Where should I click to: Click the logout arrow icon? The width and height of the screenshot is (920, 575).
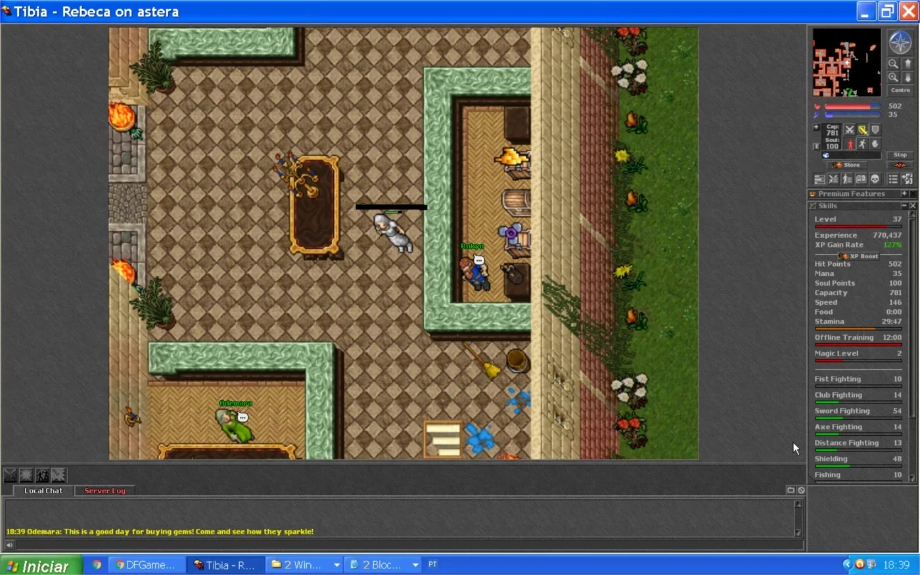pyautogui.click(x=908, y=179)
